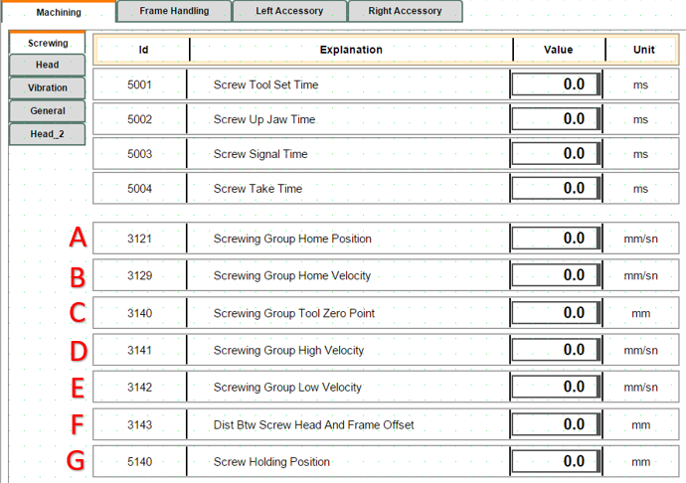Click the Screw Holding Position value field

pos(557,461)
